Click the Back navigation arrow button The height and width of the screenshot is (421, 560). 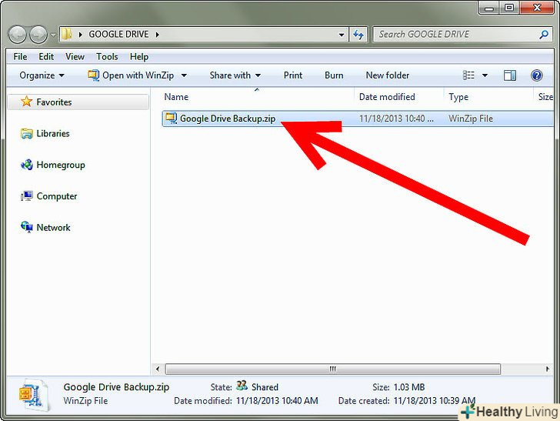17,35
